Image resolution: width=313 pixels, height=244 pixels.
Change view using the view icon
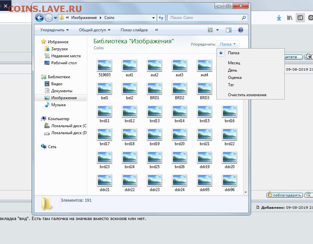point(210,30)
